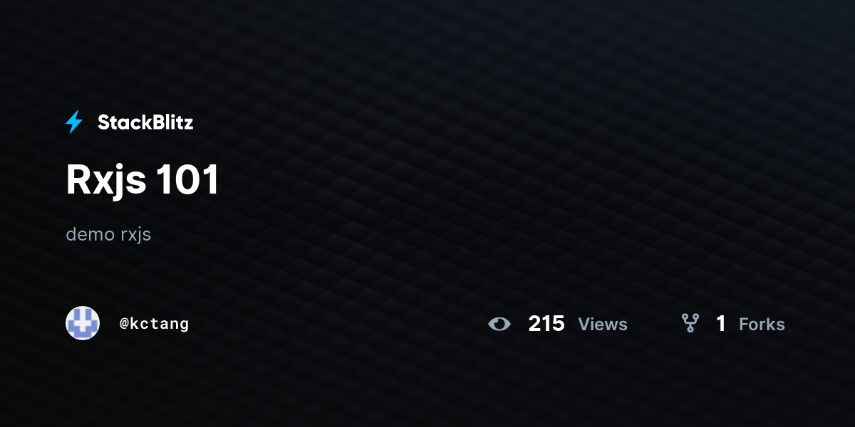The height and width of the screenshot is (427, 855).
Task: Click the letter S in StackBlitz
Action: point(104,122)
